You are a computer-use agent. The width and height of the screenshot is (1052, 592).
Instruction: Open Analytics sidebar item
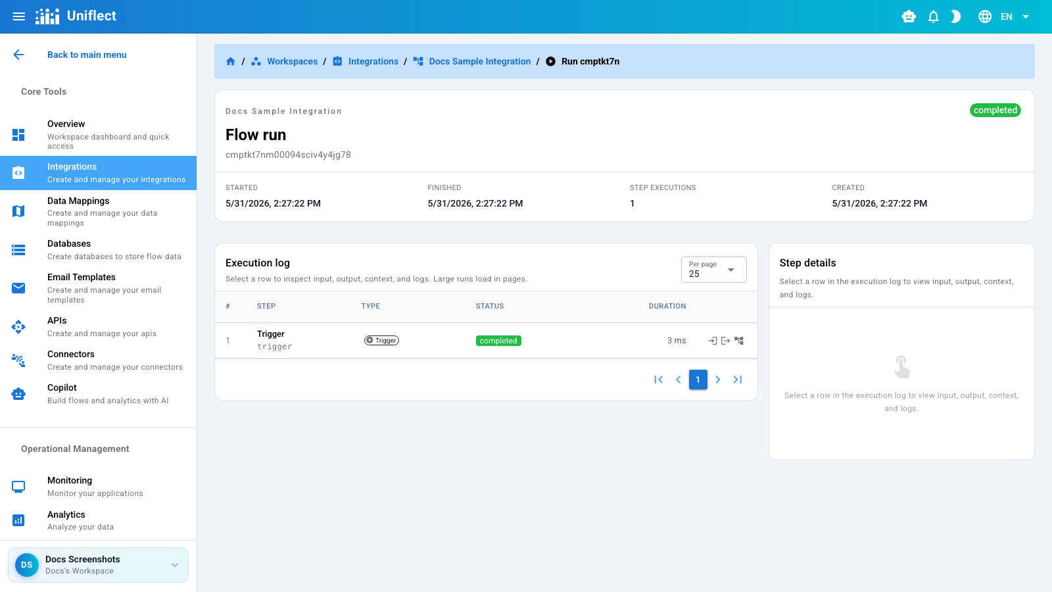tap(99, 520)
